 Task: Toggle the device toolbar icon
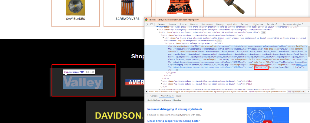click(152, 24)
